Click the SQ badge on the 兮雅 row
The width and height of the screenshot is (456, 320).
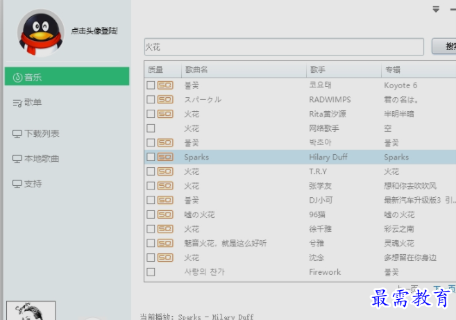point(165,243)
